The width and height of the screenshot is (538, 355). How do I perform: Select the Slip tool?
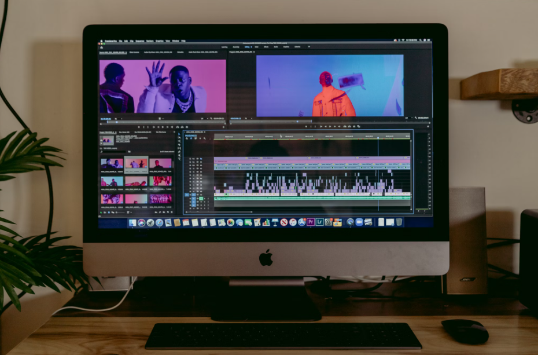[179, 148]
